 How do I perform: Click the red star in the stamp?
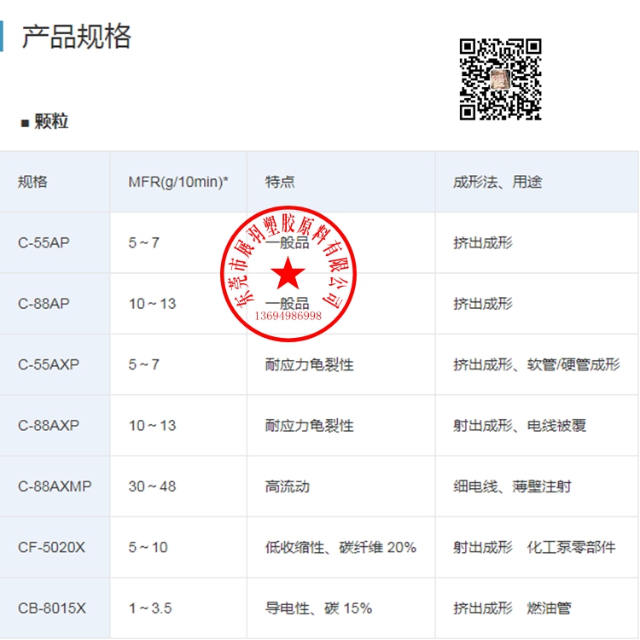coord(288,275)
